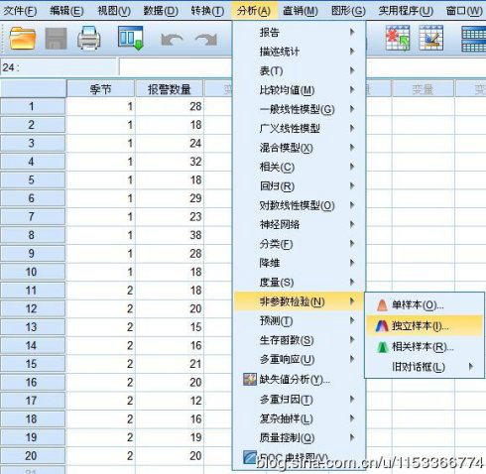Select the 报警数量 column header
Viewport: 486px width, 474px height.
pyautogui.click(x=170, y=89)
